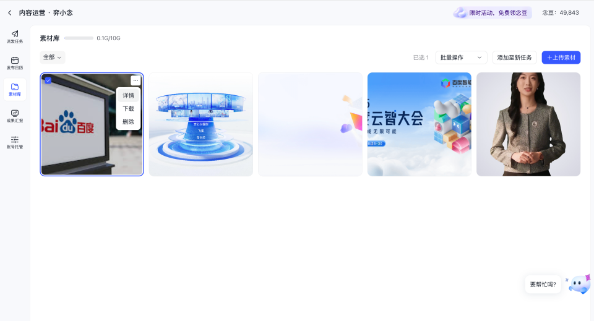The image size is (594, 321).
Task: Select the woman presenter thumbnail
Action: tap(528, 124)
